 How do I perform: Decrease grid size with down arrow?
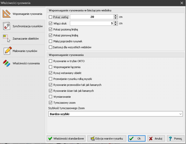116,18
